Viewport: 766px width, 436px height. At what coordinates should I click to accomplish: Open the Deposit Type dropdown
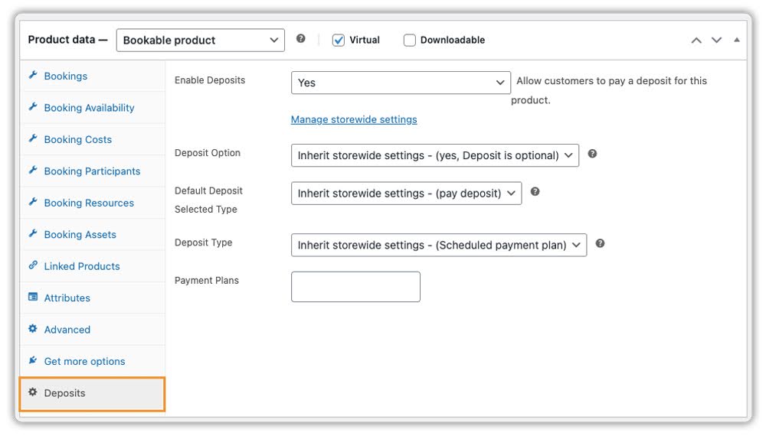438,245
